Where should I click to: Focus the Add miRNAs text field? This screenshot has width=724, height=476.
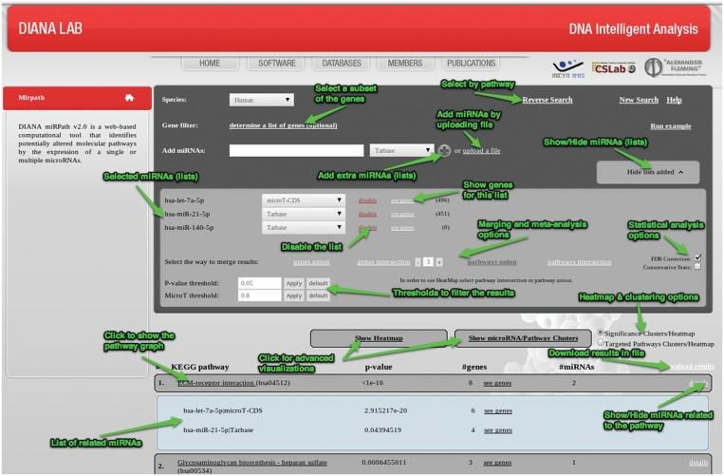[296, 151]
